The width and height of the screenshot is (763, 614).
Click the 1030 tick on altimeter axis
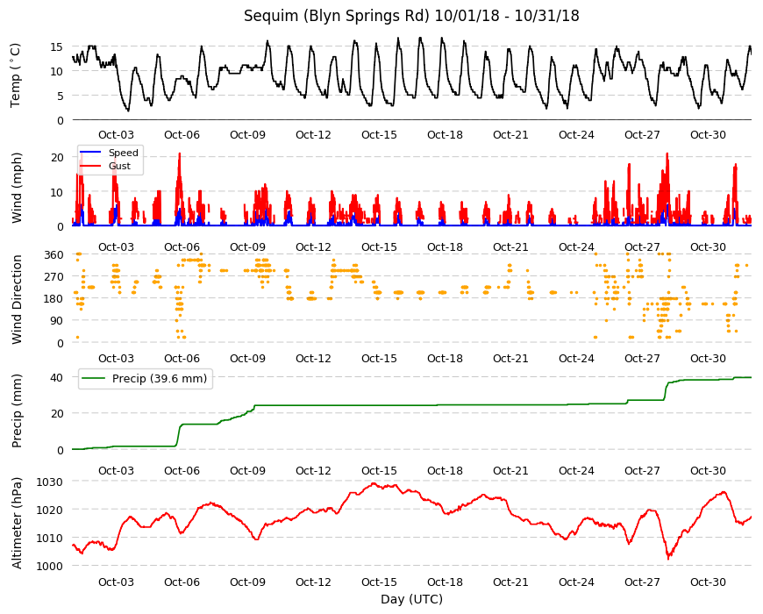click(x=51, y=482)
